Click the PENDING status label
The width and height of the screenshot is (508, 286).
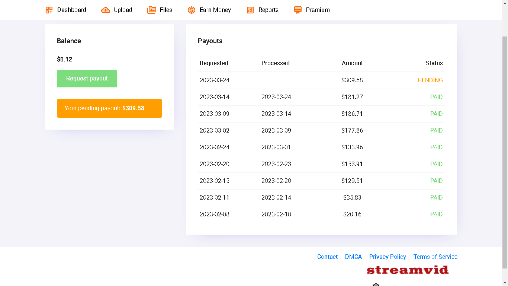click(x=430, y=80)
